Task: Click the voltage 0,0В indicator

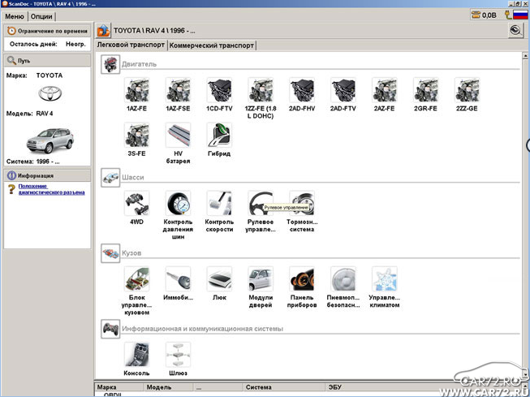Action: 484,15
